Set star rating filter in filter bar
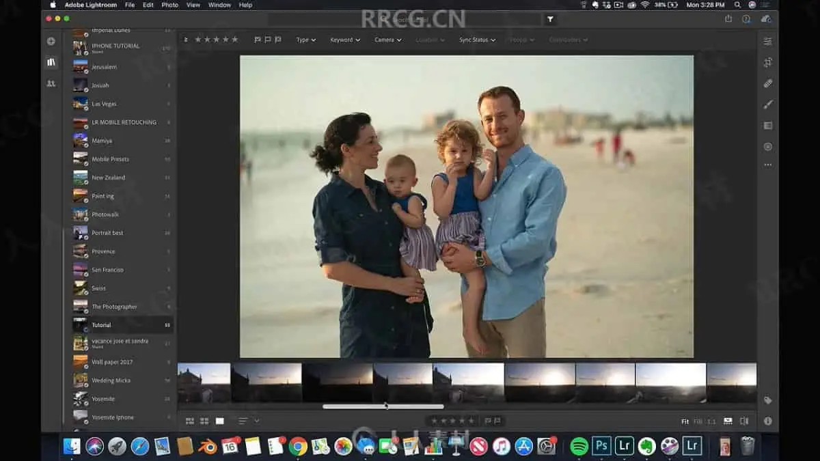820x461 pixels. tap(217, 40)
